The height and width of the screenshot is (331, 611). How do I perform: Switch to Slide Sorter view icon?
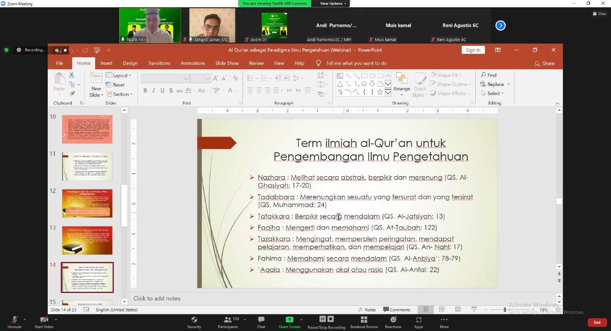[x=442, y=310]
